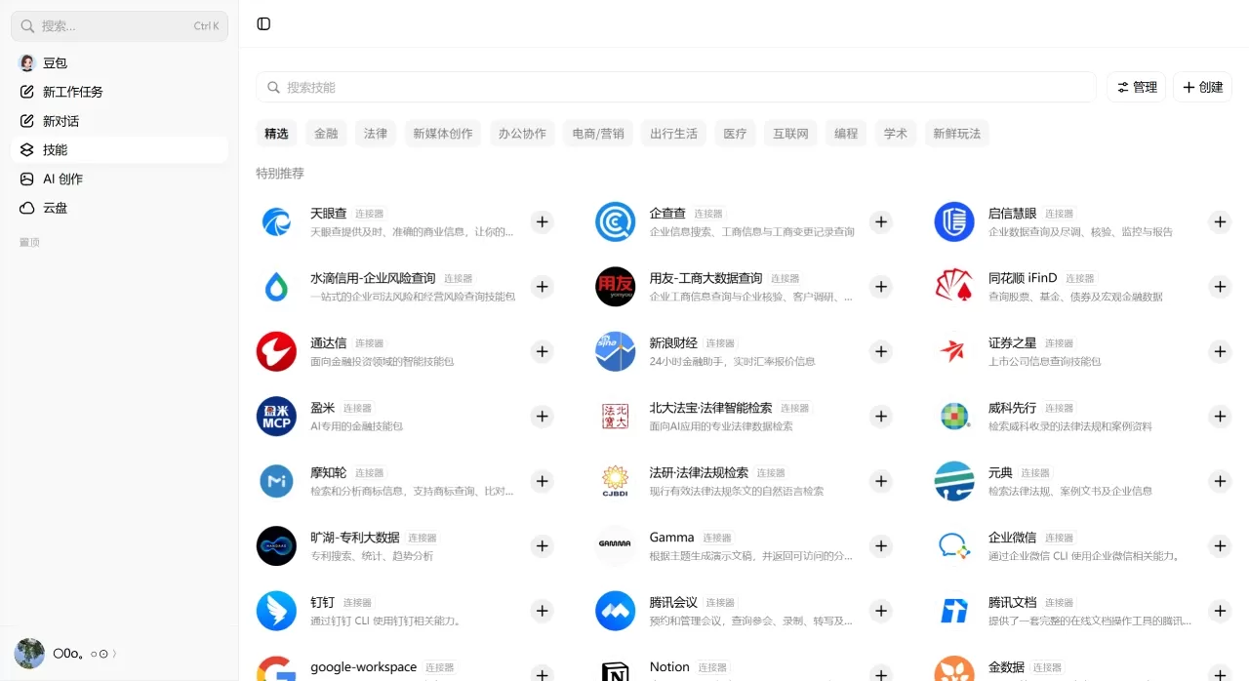Add the 启信慧眼 skill with plus icon
This screenshot has width=1249, height=681.
tap(1220, 222)
